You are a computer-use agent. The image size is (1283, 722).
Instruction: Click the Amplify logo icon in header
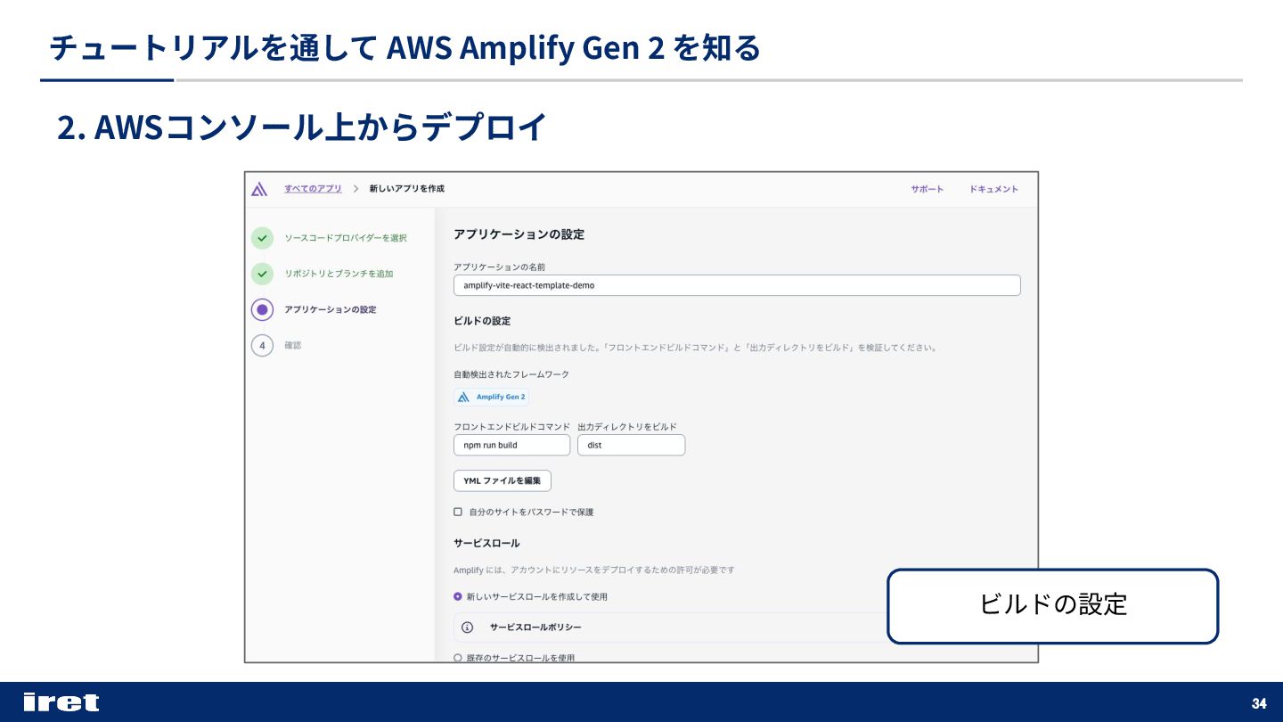[259, 189]
